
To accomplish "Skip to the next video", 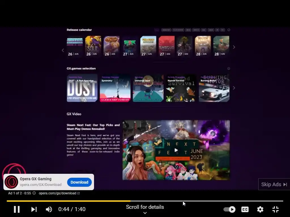I will click(34, 209).
